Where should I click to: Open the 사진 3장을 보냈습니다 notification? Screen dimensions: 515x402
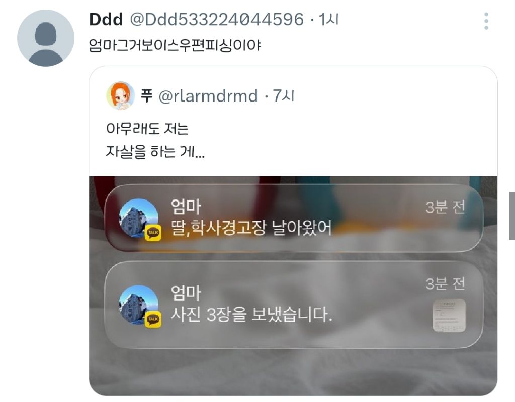coord(294,305)
